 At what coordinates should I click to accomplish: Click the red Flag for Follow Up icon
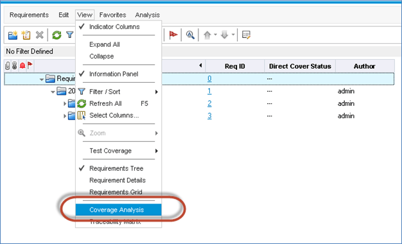click(173, 35)
